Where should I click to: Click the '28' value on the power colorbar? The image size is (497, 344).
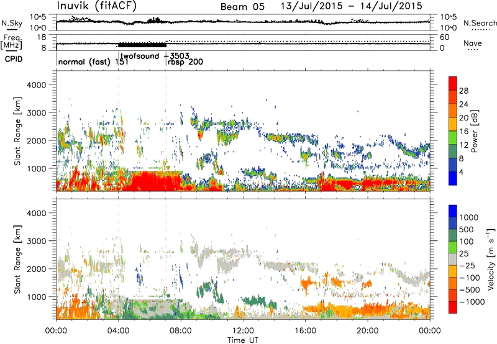pyautogui.click(x=463, y=91)
